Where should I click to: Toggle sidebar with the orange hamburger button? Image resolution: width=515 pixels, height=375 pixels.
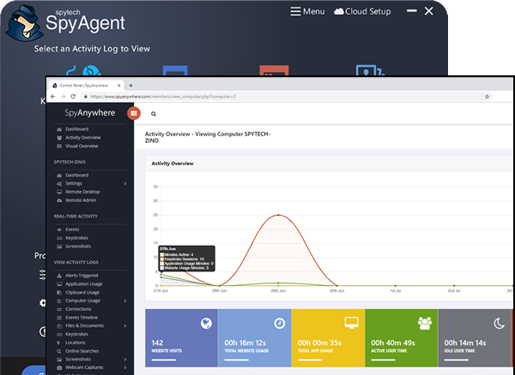pyautogui.click(x=133, y=113)
